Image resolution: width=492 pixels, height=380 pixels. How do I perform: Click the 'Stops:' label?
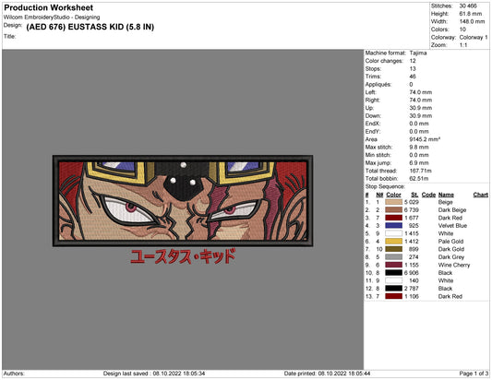373,68
